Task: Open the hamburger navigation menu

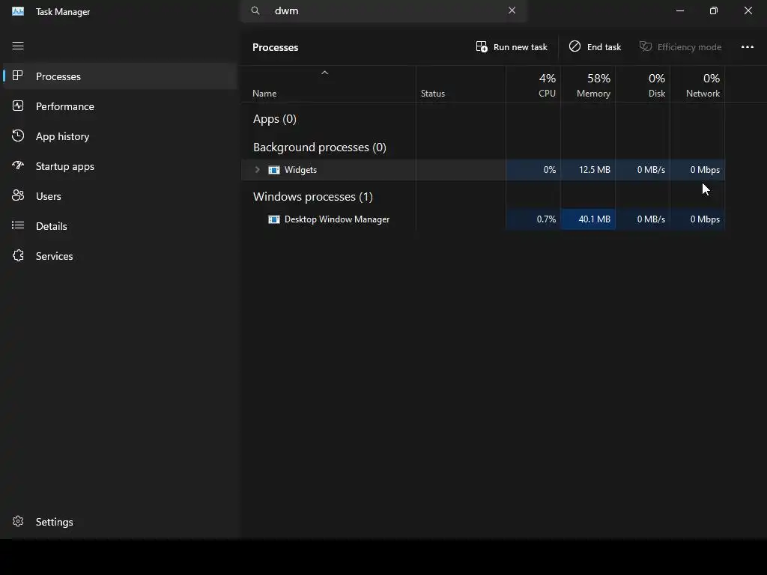Action: click(x=18, y=46)
